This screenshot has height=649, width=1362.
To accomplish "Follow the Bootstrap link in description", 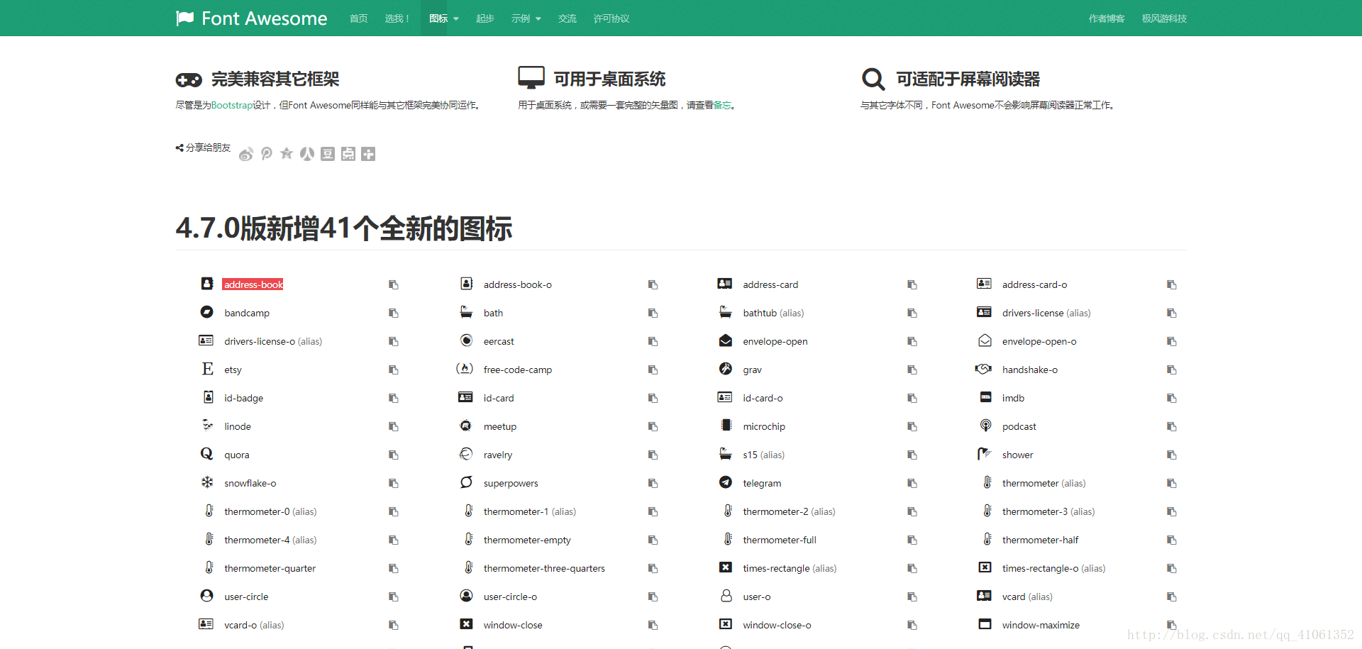I will pyautogui.click(x=232, y=105).
